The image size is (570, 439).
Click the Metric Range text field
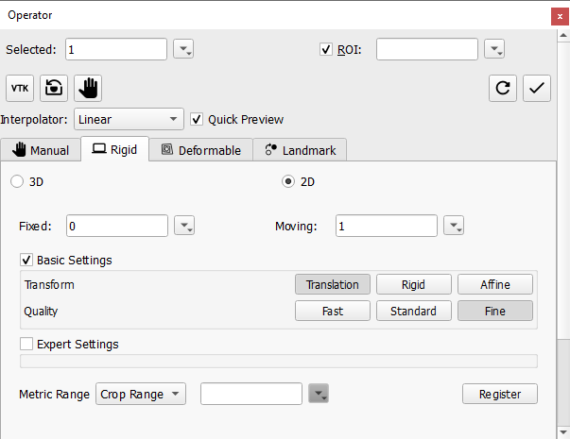(x=250, y=394)
